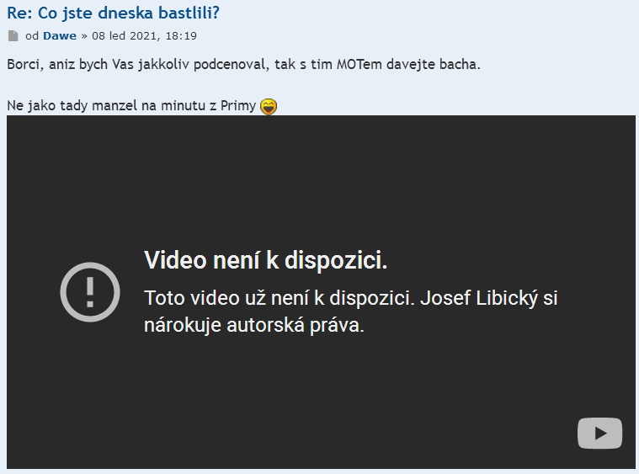
Task: Click the small post document icon
Action: point(13,36)
